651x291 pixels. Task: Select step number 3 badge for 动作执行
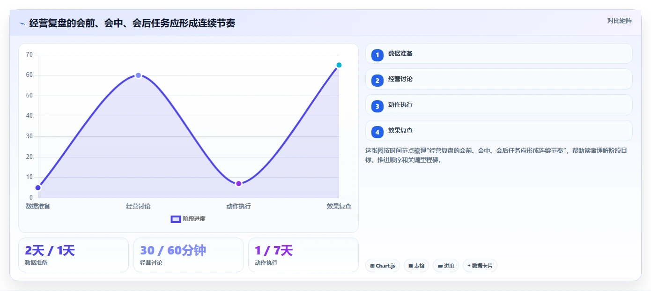377,106
